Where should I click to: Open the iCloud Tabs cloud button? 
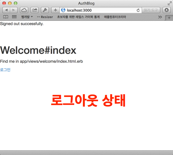tap(24, 10)
